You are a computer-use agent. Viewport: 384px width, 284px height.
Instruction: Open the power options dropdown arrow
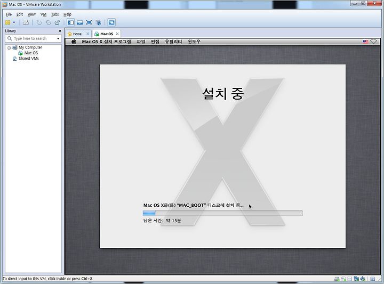[x=14, y=22]
